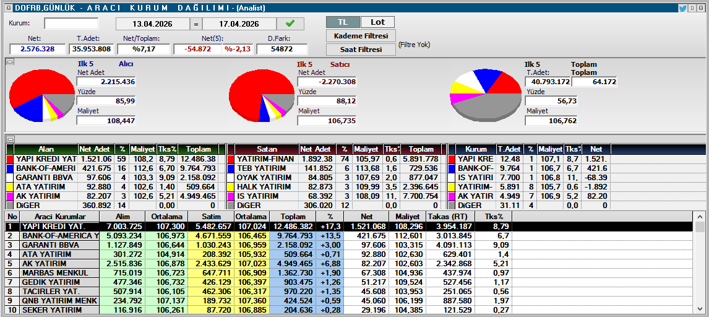Click the D.Fark field value 54872
This screenshot has width=709, height=317.
click(x=282, y=50)
